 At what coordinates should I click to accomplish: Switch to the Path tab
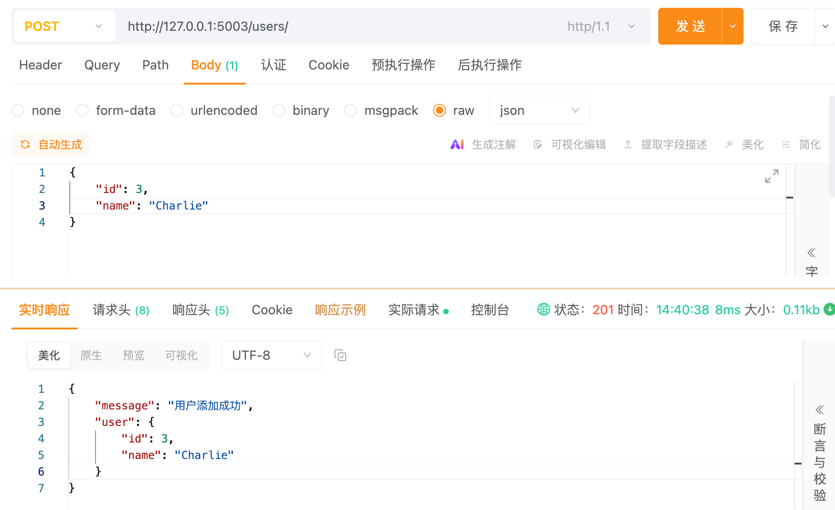tap(155, 65)
